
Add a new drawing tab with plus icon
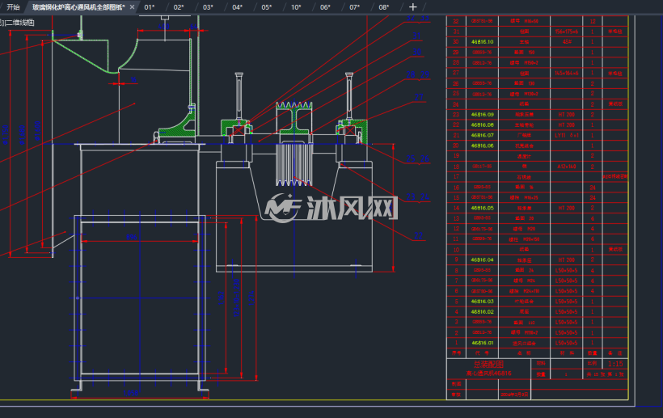[412, 7]
